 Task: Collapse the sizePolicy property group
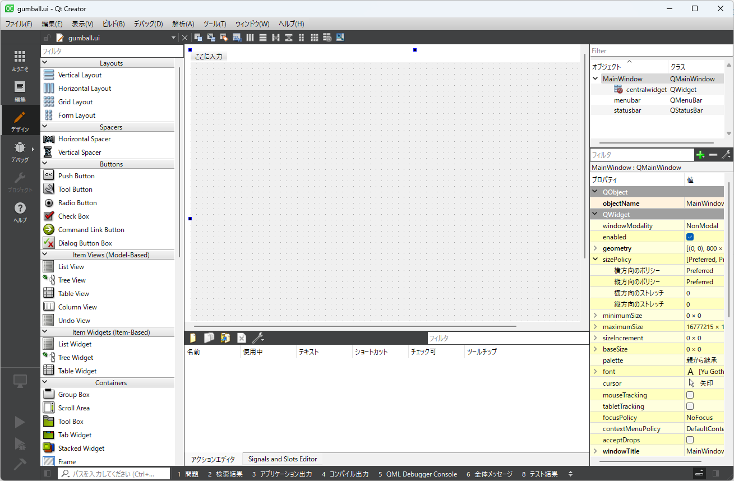pyautogui.click(x=595, y=260)
